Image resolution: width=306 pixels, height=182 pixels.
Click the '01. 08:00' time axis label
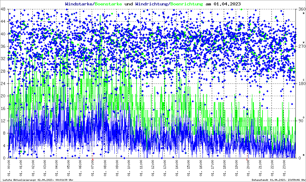(x=105, y=168)
